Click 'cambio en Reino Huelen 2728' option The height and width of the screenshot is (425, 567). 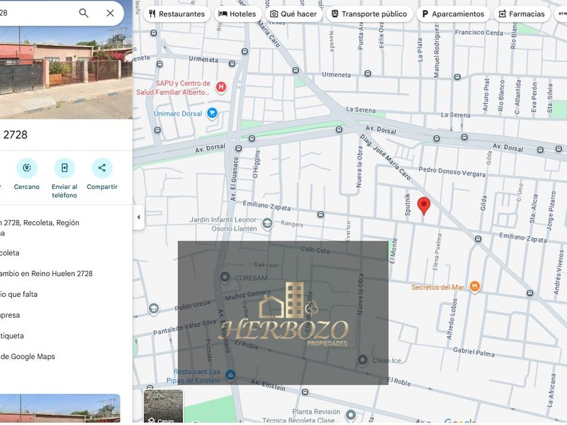[47, 274]
